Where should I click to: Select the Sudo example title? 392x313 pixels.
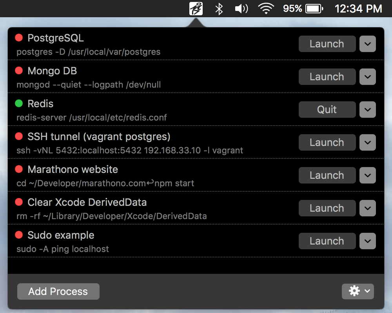point(61,236)
